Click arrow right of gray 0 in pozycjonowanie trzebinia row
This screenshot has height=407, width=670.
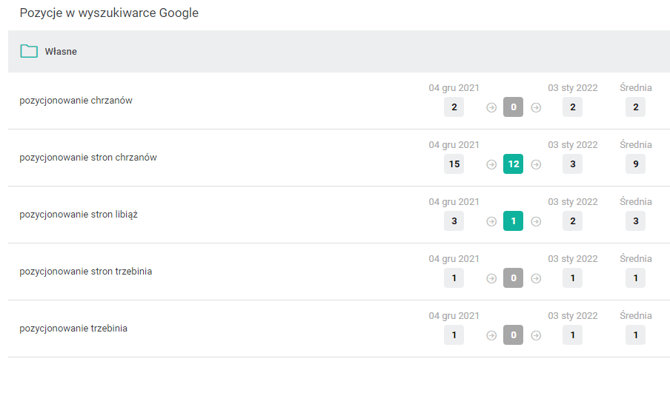536,335
